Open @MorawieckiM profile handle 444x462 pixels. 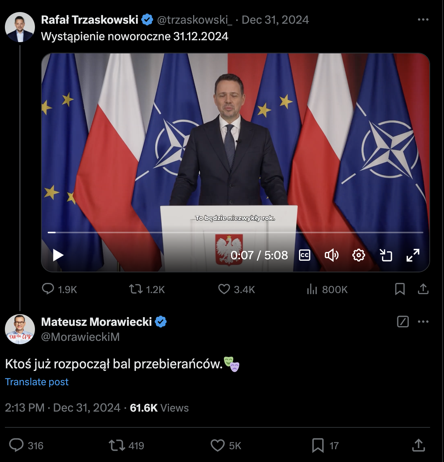pos(80,337)
